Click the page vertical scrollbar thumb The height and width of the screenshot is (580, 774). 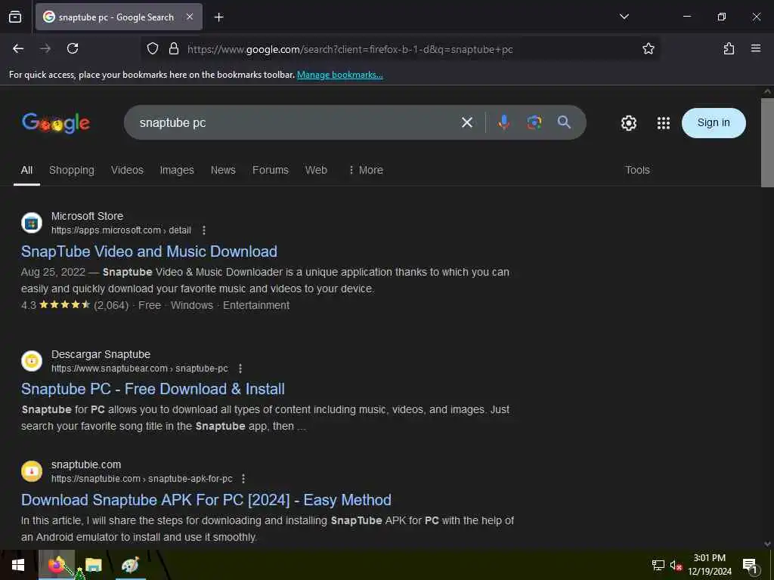click(x=767, y=143)
